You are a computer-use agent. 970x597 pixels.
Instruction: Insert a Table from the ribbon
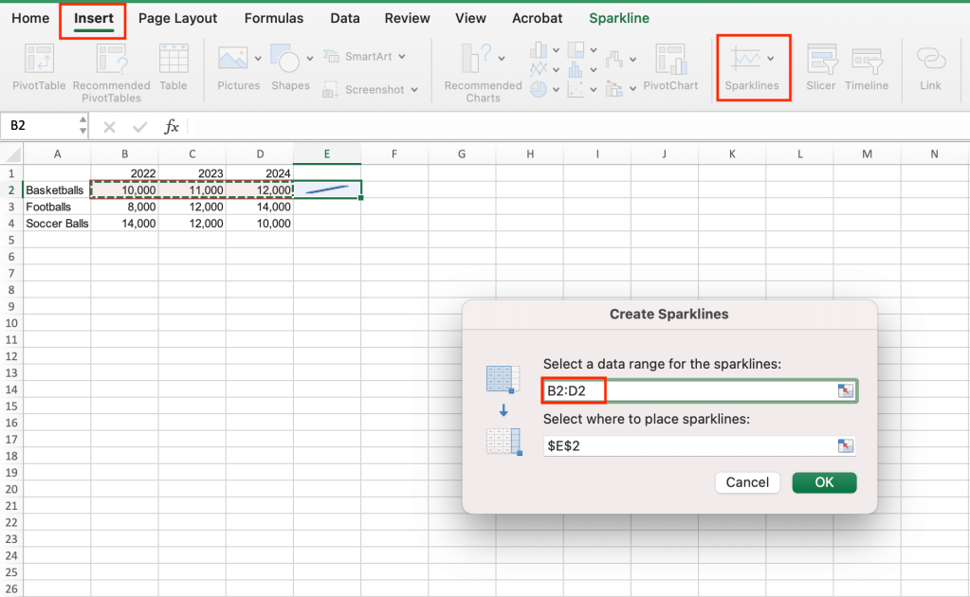(174, 67)
